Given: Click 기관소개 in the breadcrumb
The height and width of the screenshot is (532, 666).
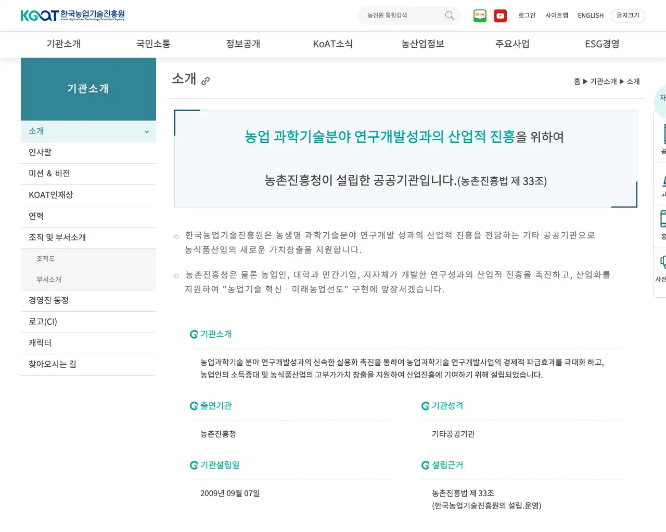Looking at the screenshot, I should (604, 82).
